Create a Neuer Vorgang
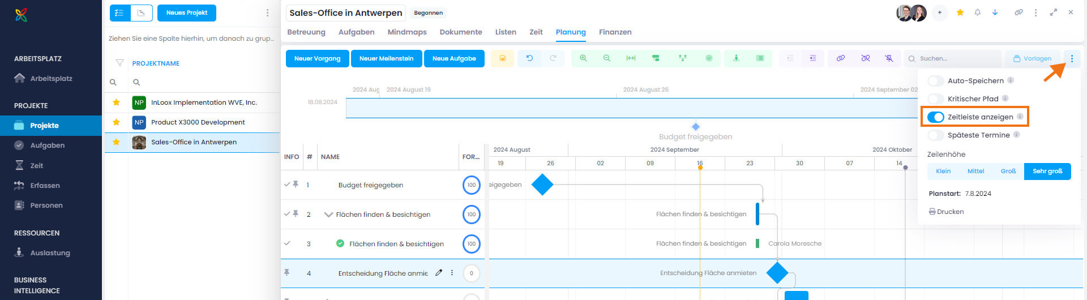 tap(318, 58)
